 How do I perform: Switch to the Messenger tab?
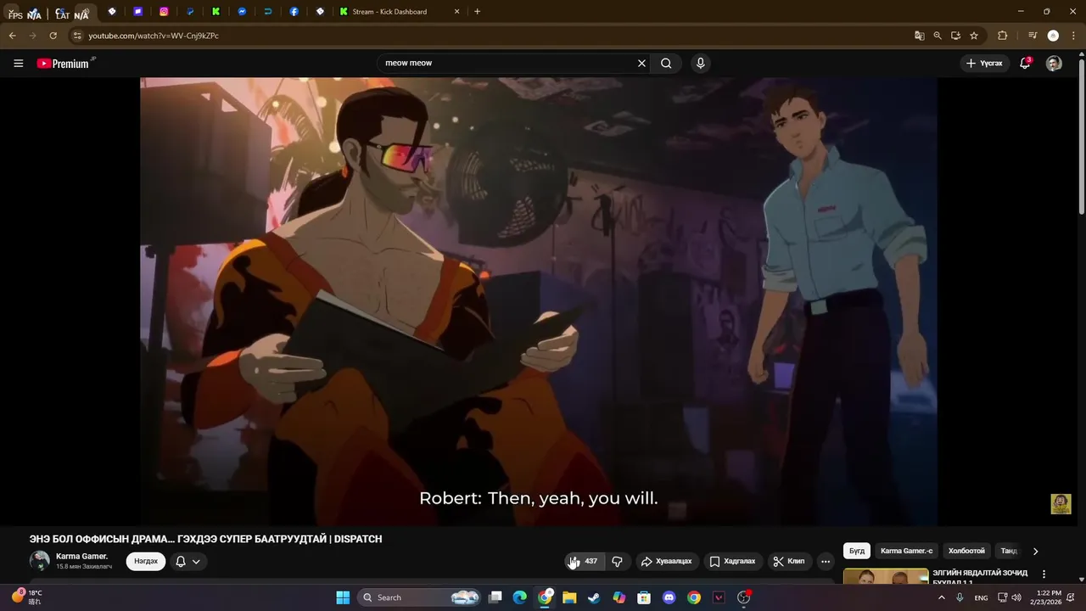tap(242, 12)
